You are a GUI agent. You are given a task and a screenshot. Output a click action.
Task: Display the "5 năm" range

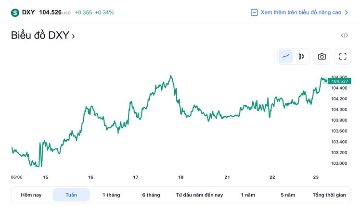288,195
